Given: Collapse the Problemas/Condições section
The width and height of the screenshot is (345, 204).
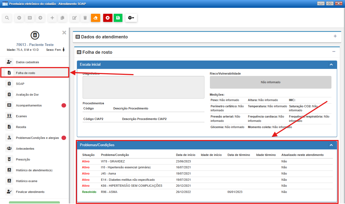Looking at the screenshot, I should tap(331, 145).
